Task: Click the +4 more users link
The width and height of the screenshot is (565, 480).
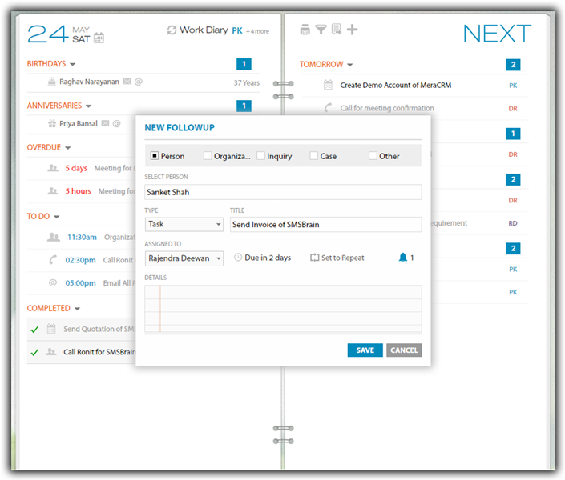Action: point(257,32)
